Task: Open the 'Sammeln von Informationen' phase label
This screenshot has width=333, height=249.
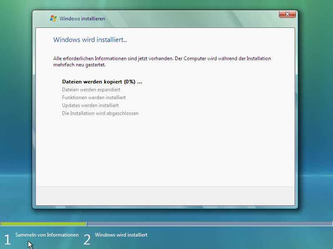Action: [x=47, y=234]
